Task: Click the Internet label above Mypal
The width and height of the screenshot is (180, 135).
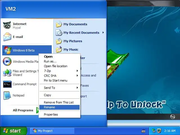Action: click(x=20, y=24)
